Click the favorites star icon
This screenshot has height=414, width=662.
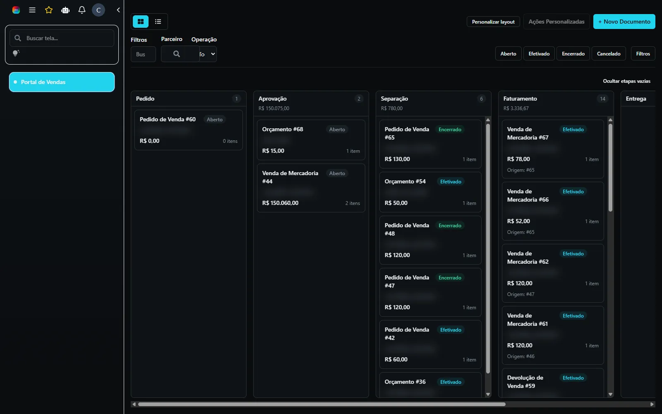[x=49, y=10]
